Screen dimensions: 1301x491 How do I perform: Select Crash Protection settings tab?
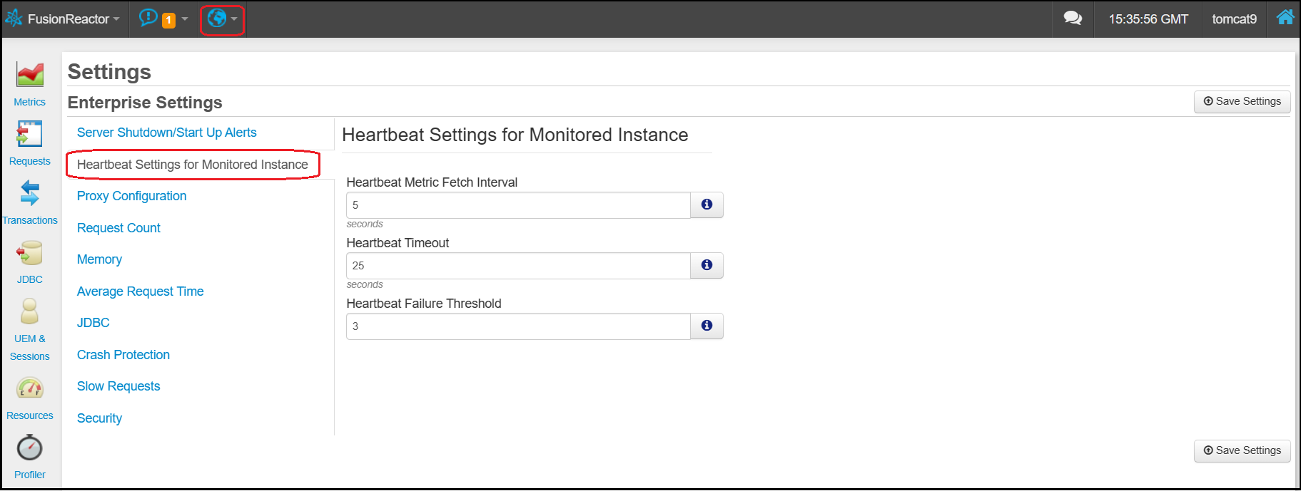(123, 355)
